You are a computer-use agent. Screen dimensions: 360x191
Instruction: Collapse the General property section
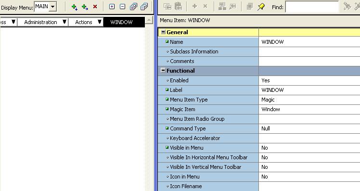[163, 32]
